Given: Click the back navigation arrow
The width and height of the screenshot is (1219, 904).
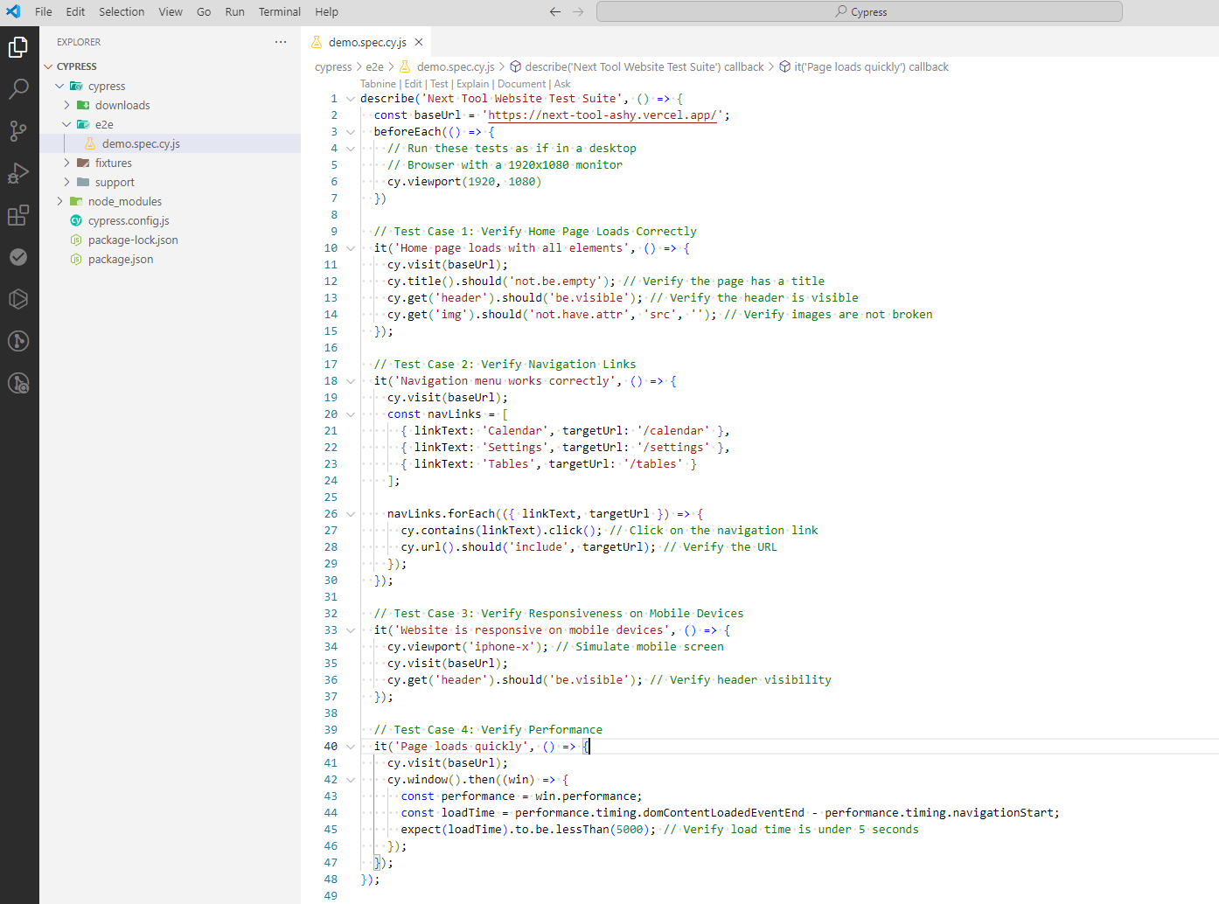Looking at the screenshot, I should 554,11.
